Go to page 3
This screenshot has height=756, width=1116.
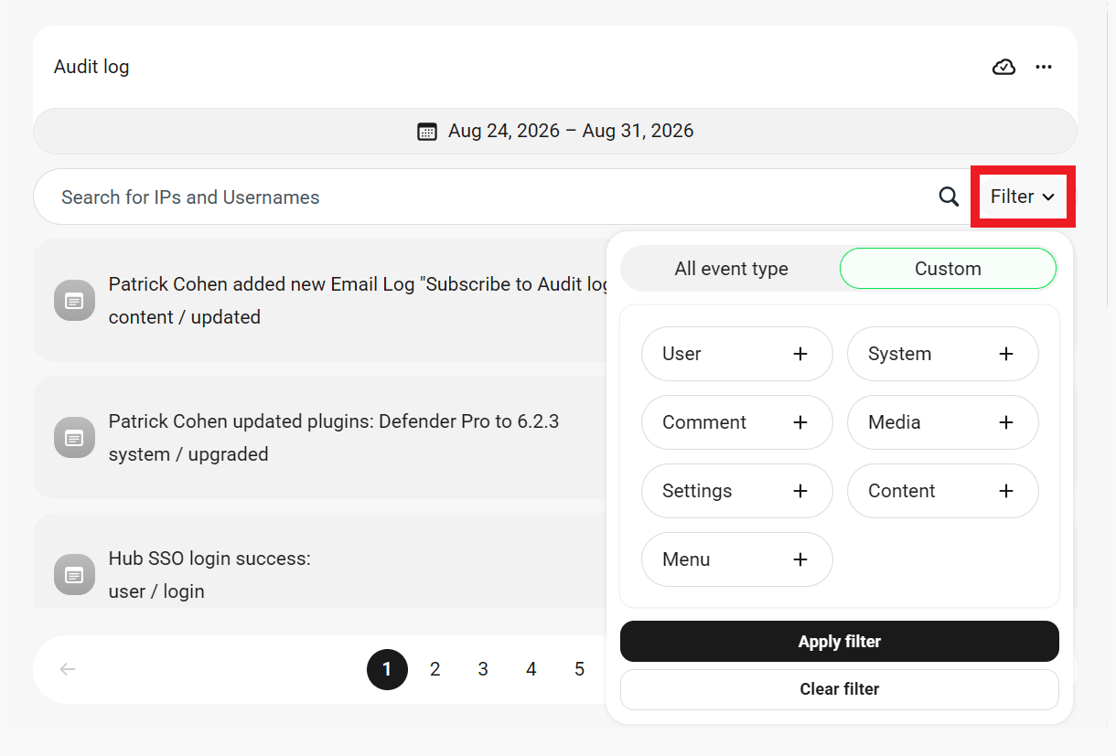[483, 669]
